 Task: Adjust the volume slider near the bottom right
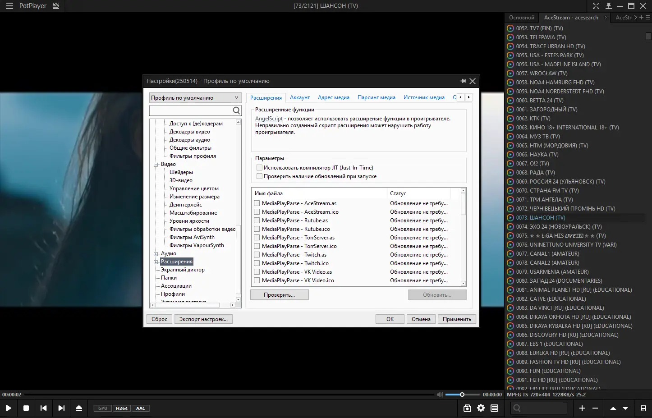tap(462, 394)
